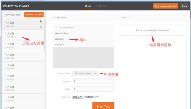Select the user.qbao collection
Viewport: 191px width, 109px height.
click(84, 45)
